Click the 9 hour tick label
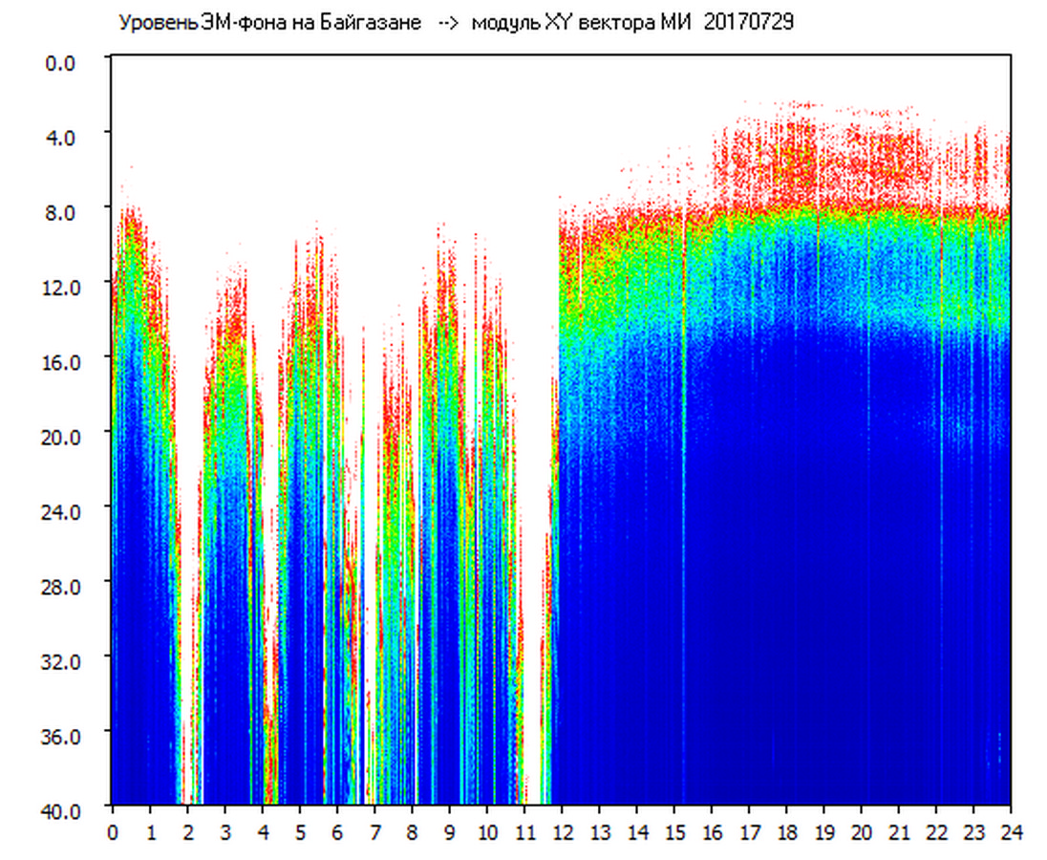 click(449, 831)
